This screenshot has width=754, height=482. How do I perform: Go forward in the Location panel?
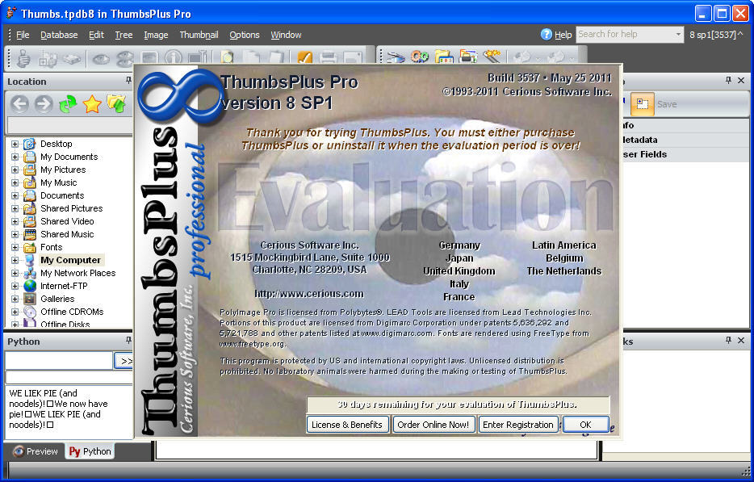pos(44,103)
